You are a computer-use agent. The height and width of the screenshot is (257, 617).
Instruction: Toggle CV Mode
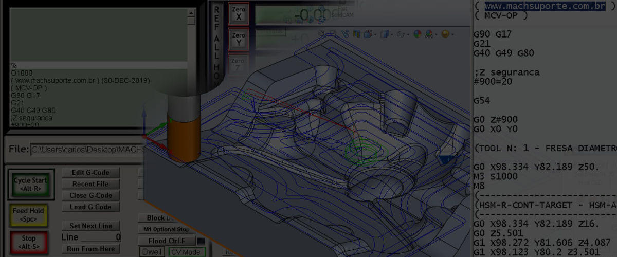pos(187,252)
